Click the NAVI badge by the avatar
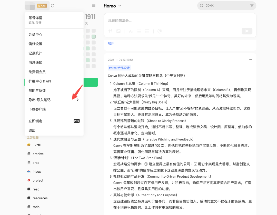 pos(42,6)
